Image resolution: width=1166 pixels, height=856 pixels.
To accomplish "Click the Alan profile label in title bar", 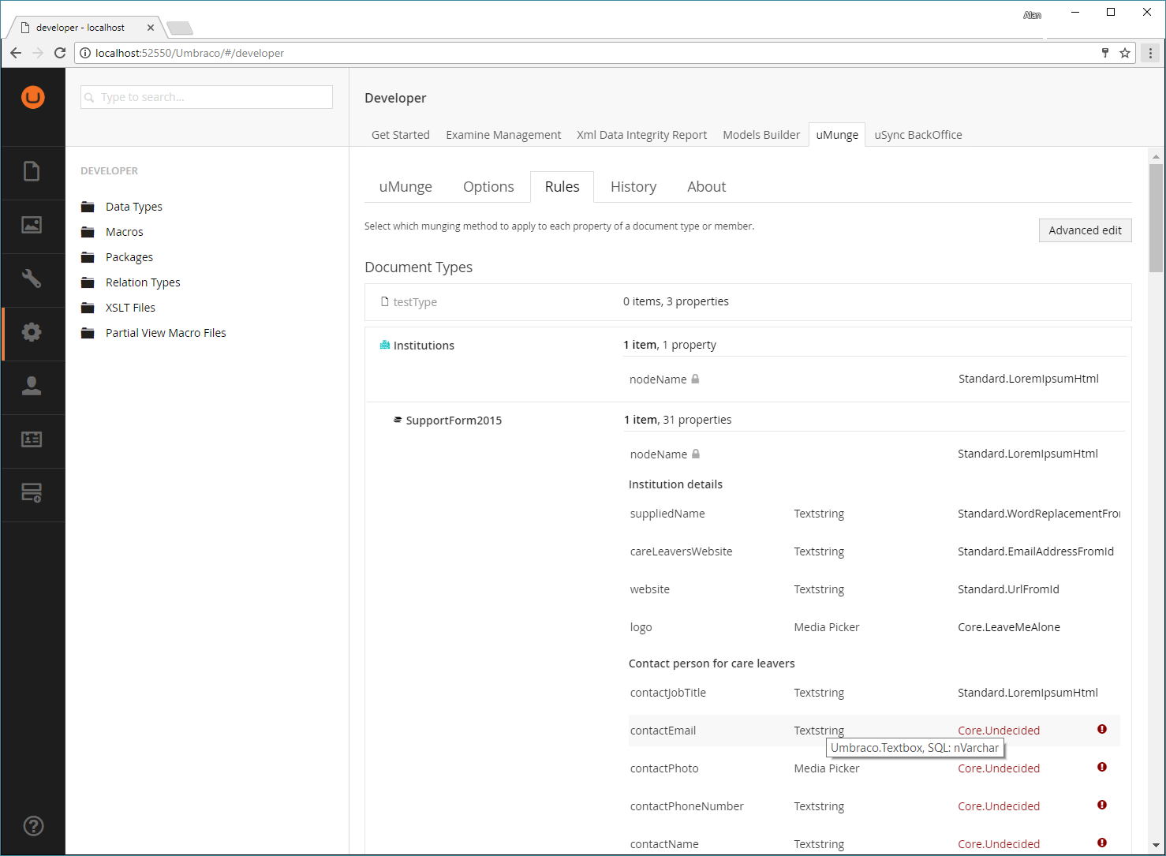I will click(1032, 15).
